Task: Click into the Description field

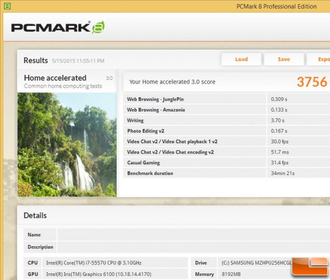Action: pyautogui.click(x=193, y=247)
